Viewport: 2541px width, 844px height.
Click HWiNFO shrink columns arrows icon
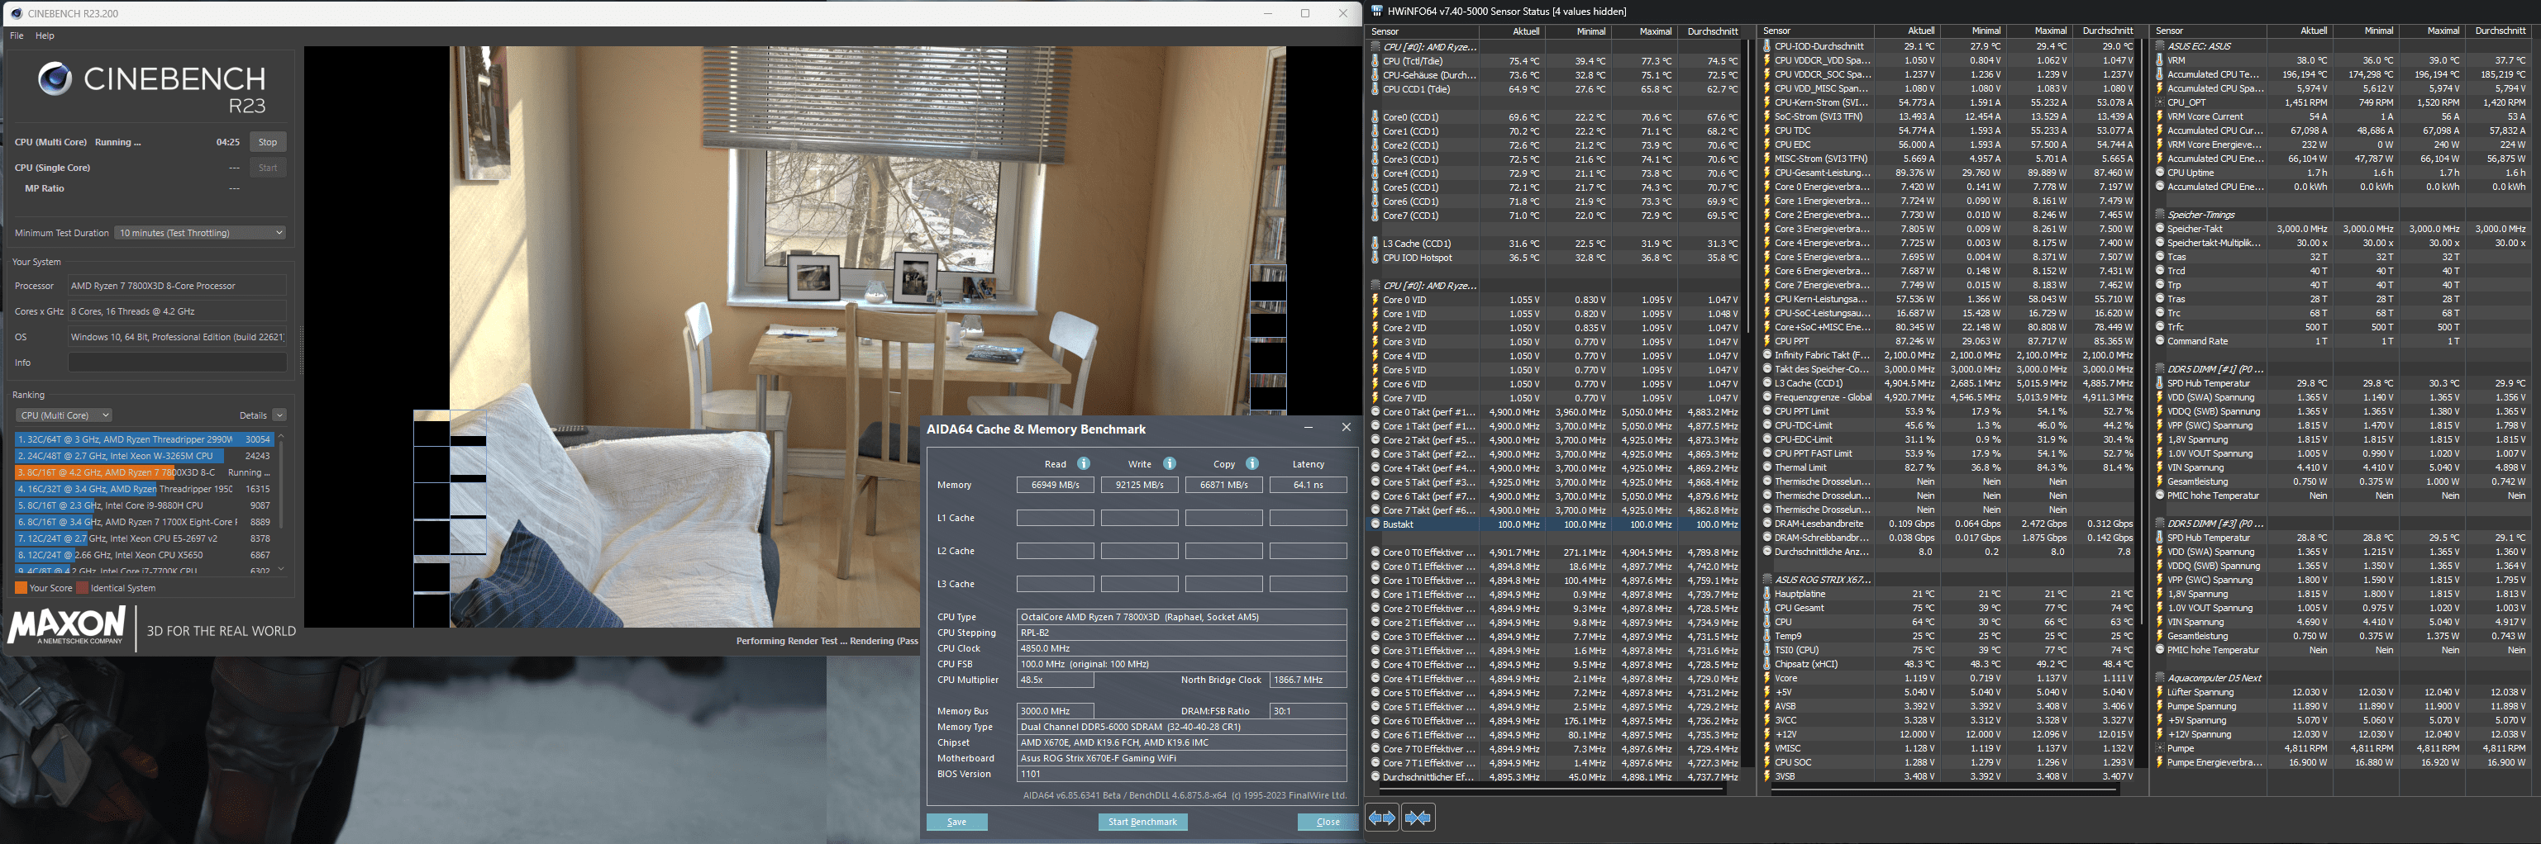[1418, 818]
